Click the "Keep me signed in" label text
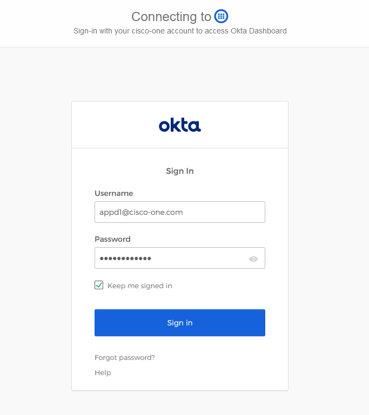Viewport: 369px width, 415px height. tap(139, 286)
